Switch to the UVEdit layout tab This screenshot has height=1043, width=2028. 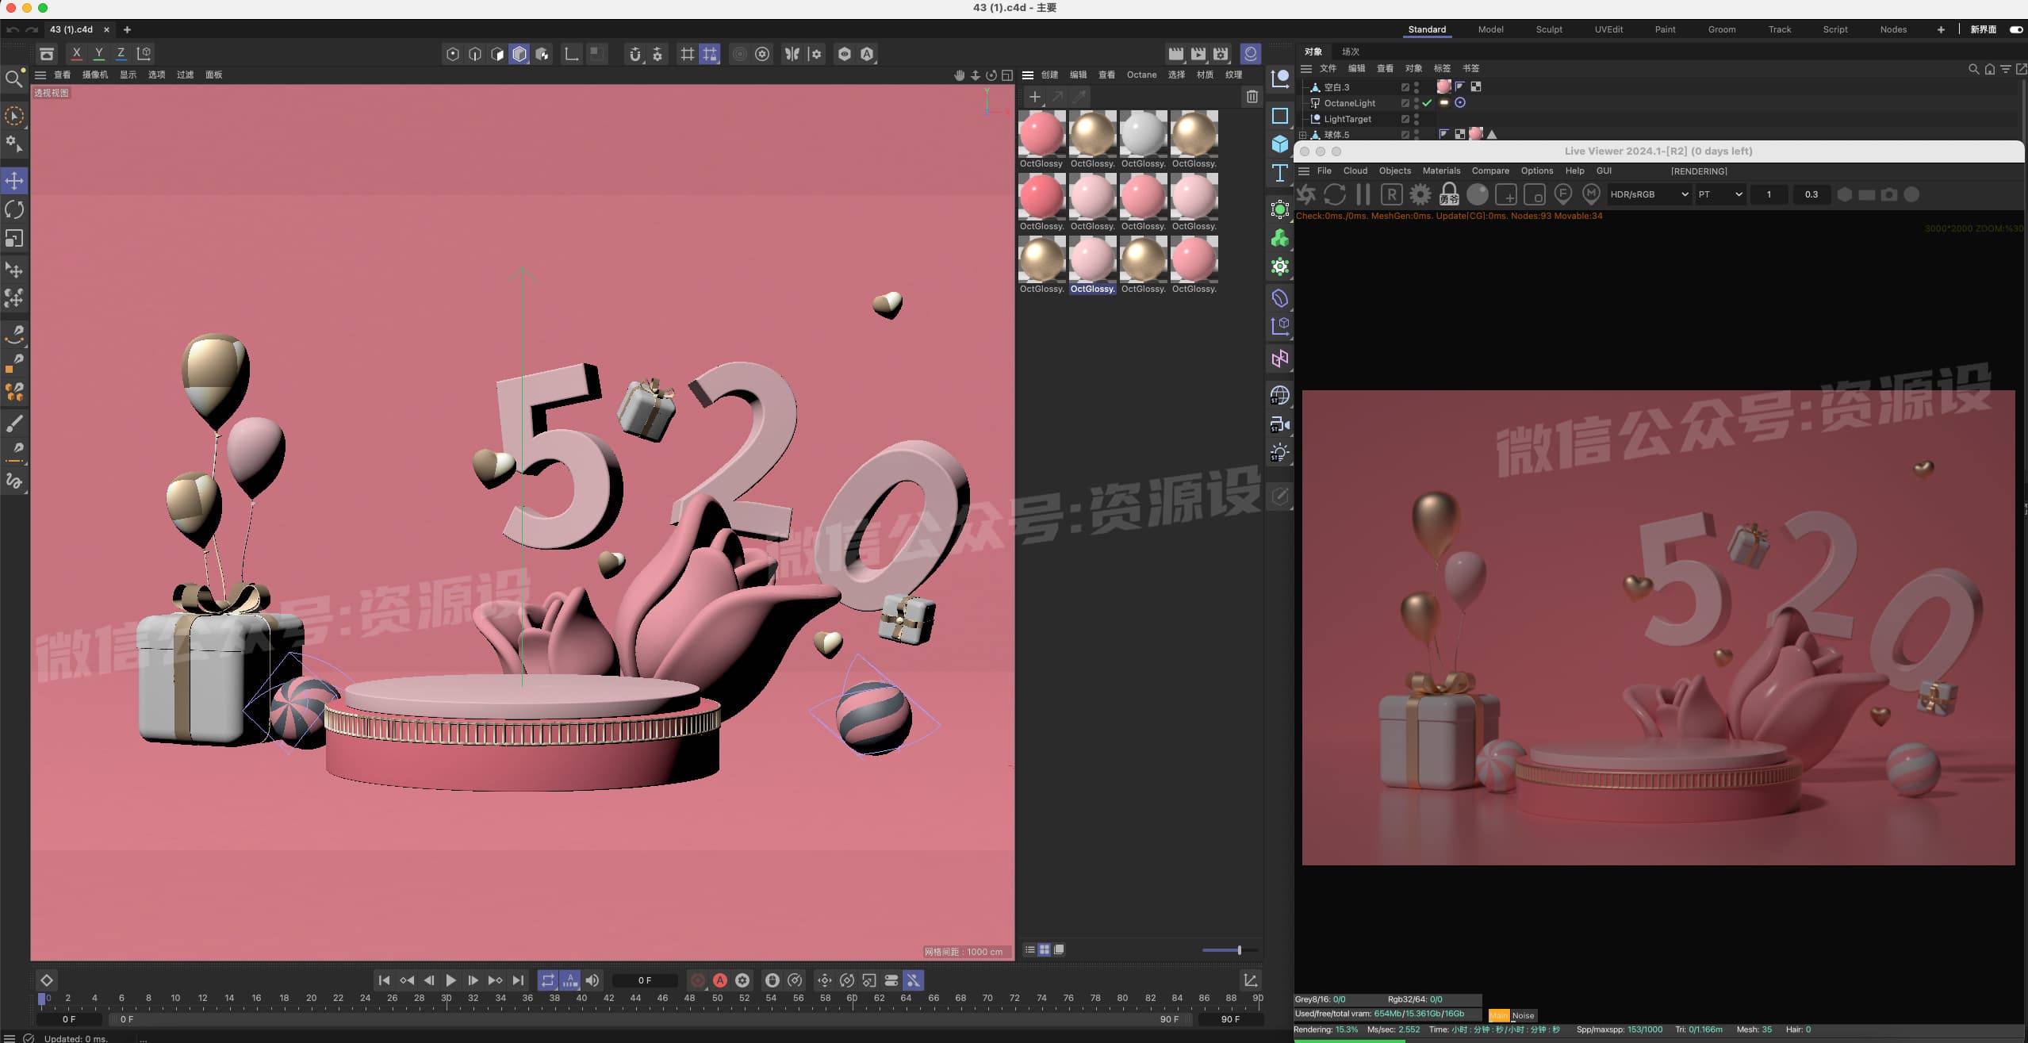point(1608,29)
